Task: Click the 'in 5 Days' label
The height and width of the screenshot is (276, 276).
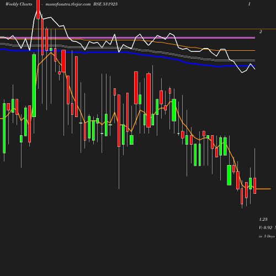Action: tap(267, 236)
